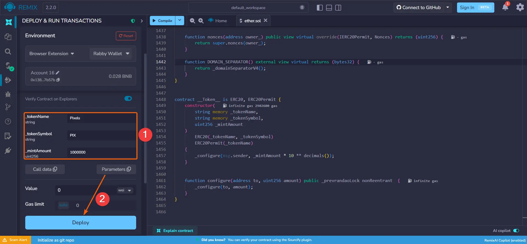Expand the Connect to GitHub dropdown arrow
527x244 pixels.
(448, 7)
